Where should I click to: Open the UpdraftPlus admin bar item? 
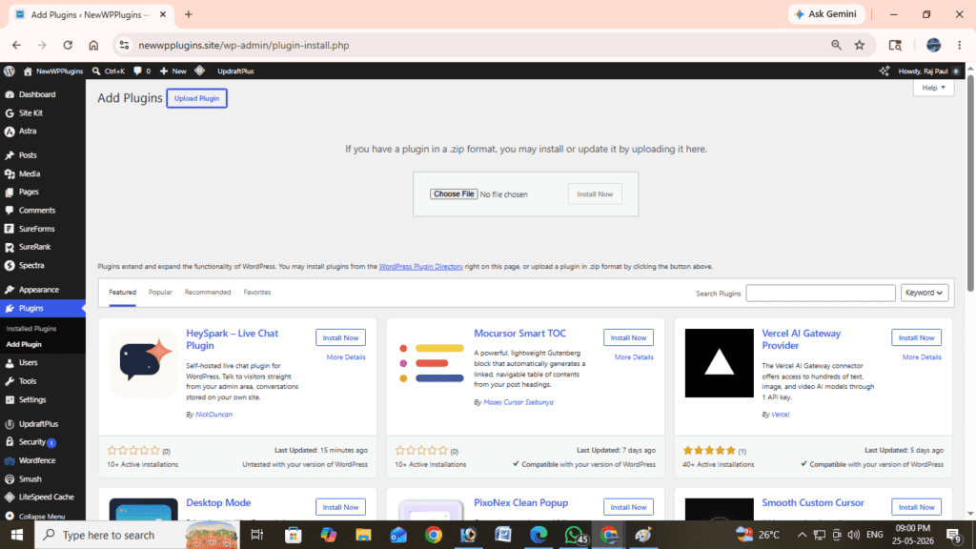[x=235, y=71]
